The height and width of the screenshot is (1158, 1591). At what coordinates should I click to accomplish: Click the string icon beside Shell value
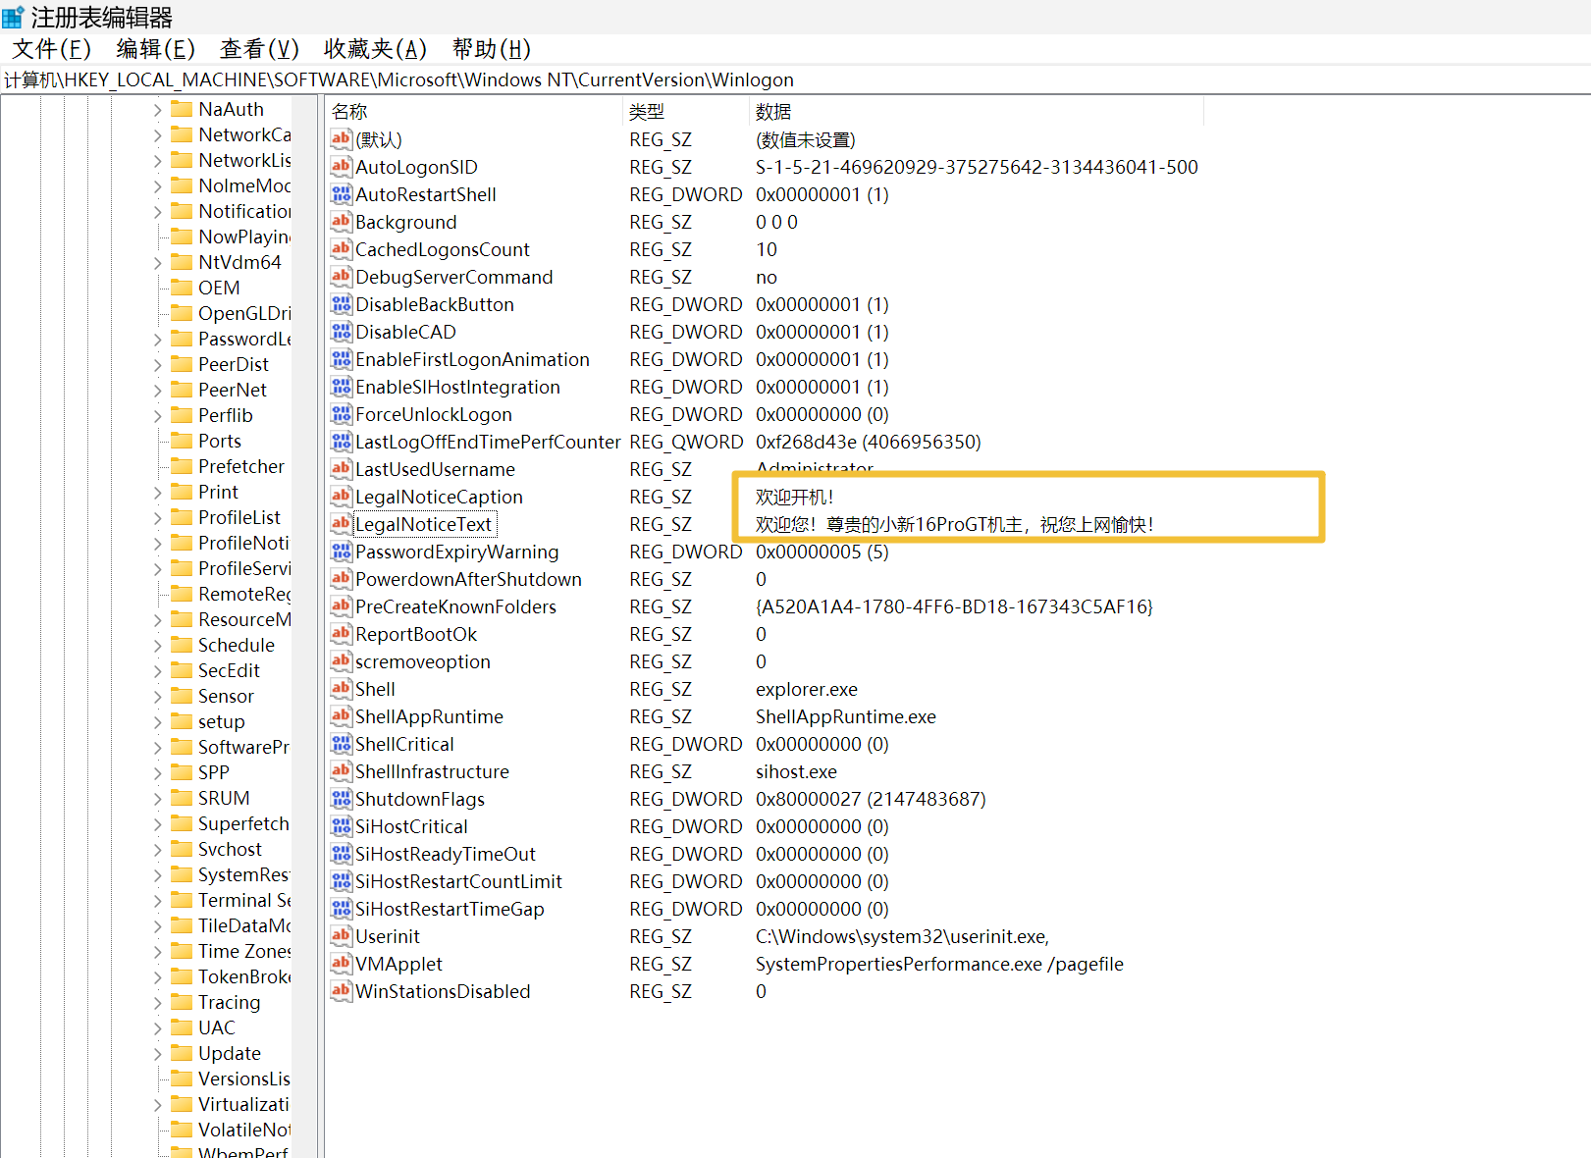pos(341,689)
